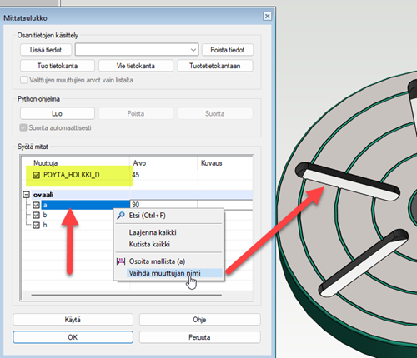Click the Arvo field showing 90

pyautogui.click(x=163, y=205)
